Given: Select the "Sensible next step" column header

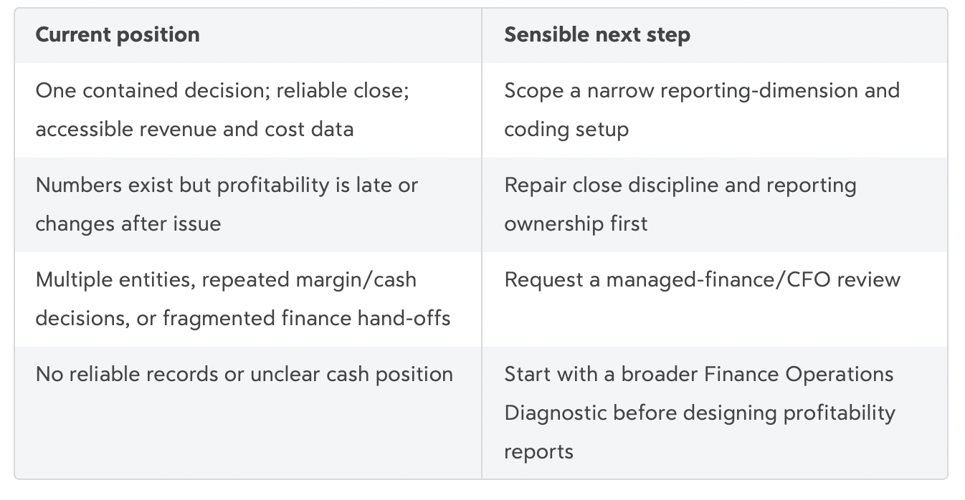Looking at the screenshot, I should [x=597, y=35].
